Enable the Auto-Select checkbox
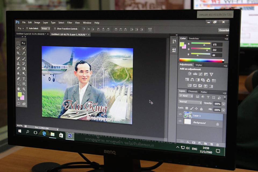The image size is (258, 172). [27, 28]
